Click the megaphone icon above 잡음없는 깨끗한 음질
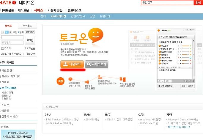203x140 pixels. [87, 82]
